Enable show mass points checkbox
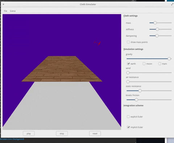 [x=128, y=42]
